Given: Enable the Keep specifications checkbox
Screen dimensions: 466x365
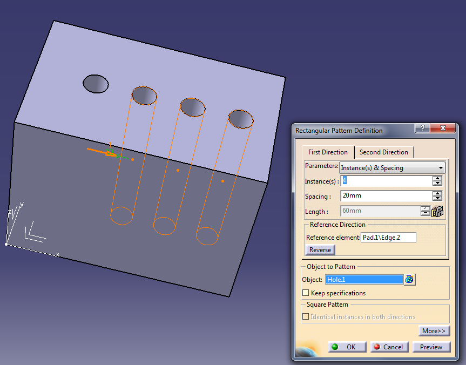Looking at the screenshot, I should 306,293.
